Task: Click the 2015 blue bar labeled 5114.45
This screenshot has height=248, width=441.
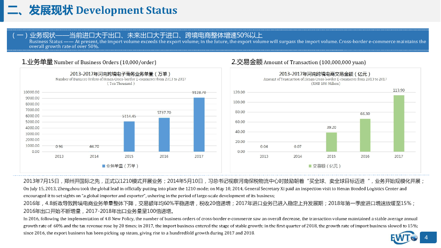Action: coord(129,136)
